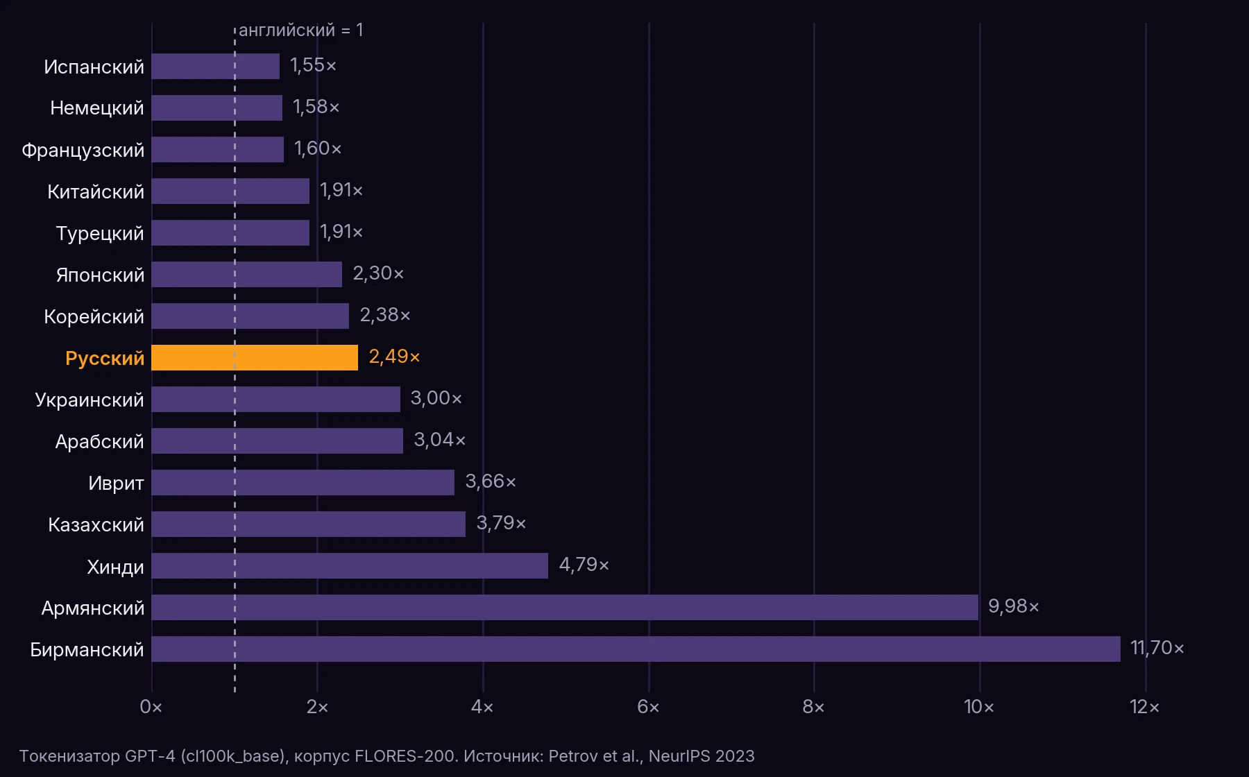The width and height of the screenshot is (1249, 777).
Task: Click the orange Русский bar
Action: click(255, 357)
